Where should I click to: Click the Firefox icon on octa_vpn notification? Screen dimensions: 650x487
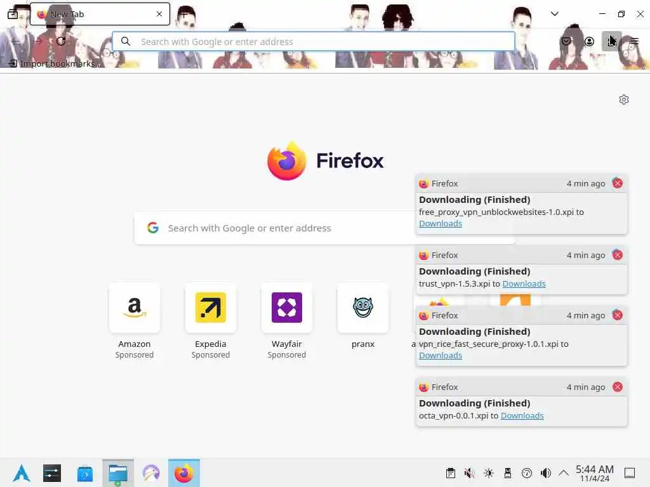pos(423,387)
